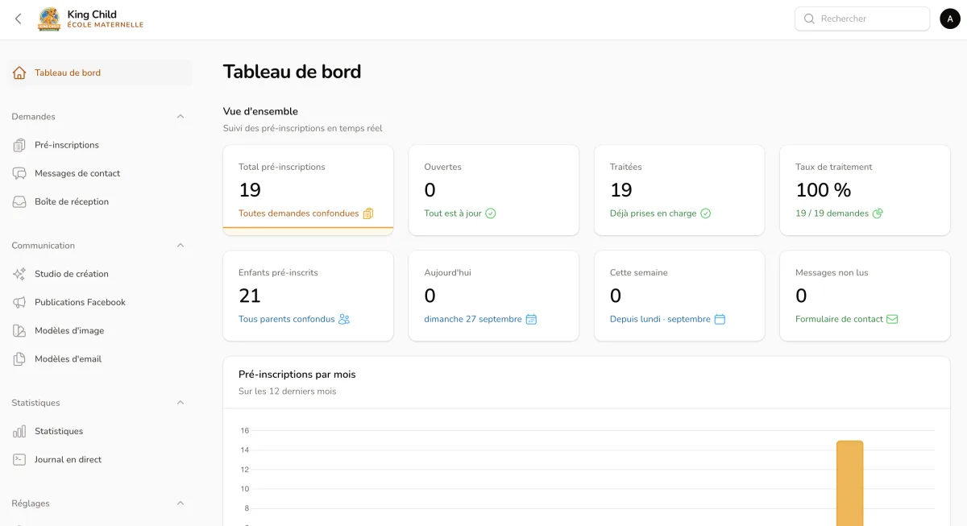Select the Taux de traitement card
Image resolution: width=967 pixels, height=526 pixels.
tap(865, 190)
